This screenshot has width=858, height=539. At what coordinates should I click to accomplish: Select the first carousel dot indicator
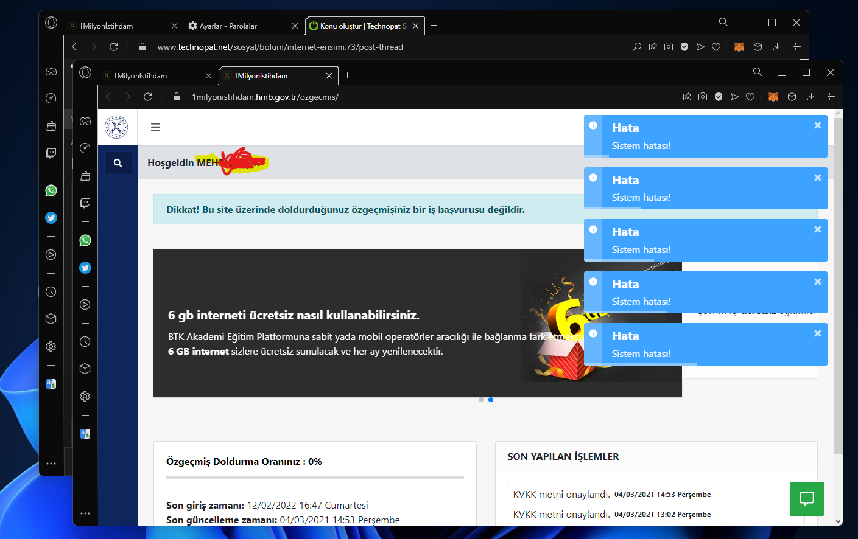click(481, 400)
